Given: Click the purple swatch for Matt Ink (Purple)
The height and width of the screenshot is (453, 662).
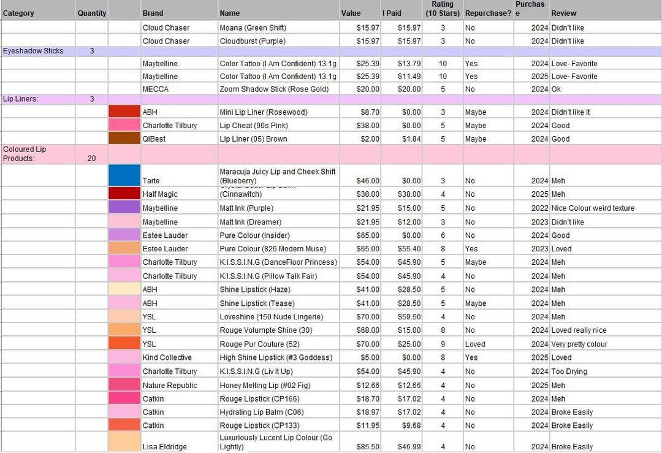Looking at the screenshot, I should pos(124,208).
